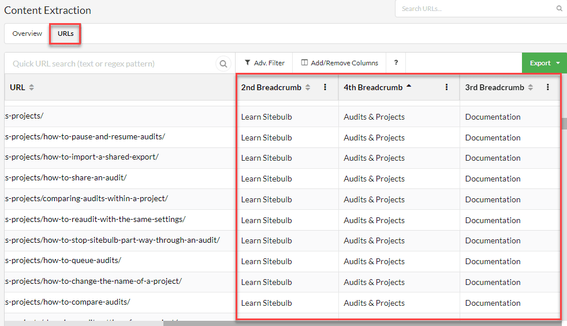Click the question mark help button
The width and height of the screenshot is (567, 326).
click(396, 63)
